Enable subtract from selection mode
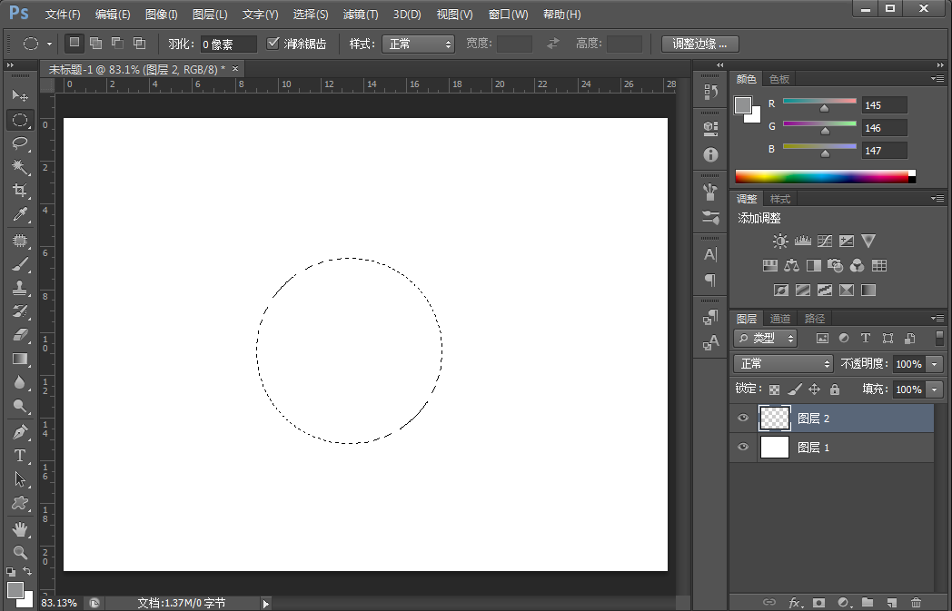The image size is (952, 611). tap(117, 43)
